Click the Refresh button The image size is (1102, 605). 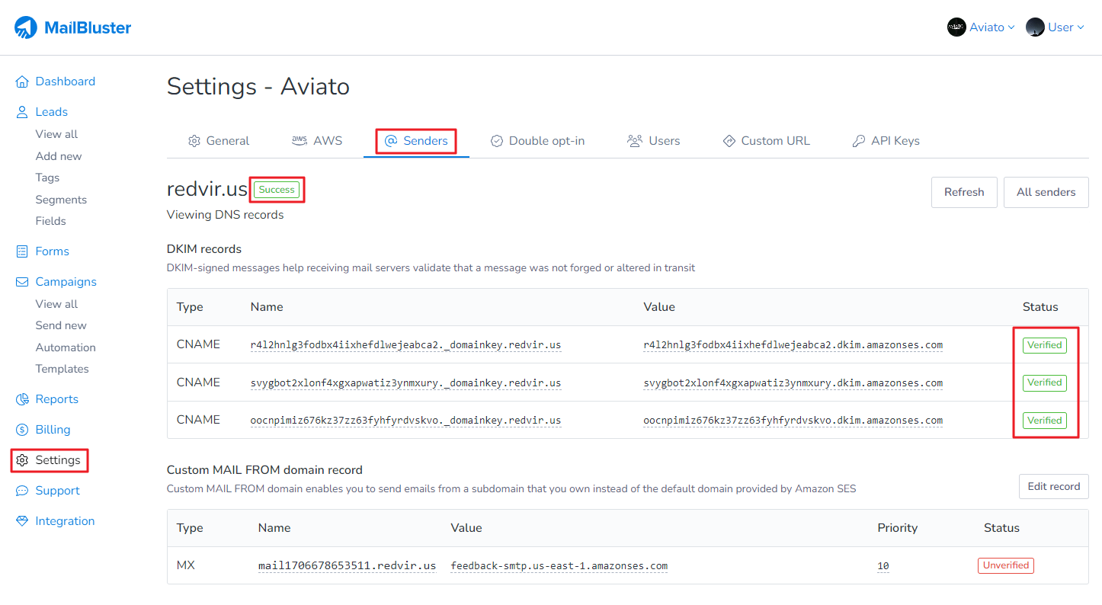click(x=964, y=192)
